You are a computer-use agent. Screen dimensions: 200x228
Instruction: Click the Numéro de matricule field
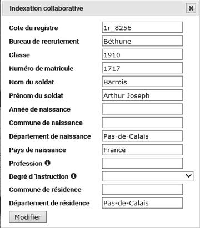coord(142,68)
